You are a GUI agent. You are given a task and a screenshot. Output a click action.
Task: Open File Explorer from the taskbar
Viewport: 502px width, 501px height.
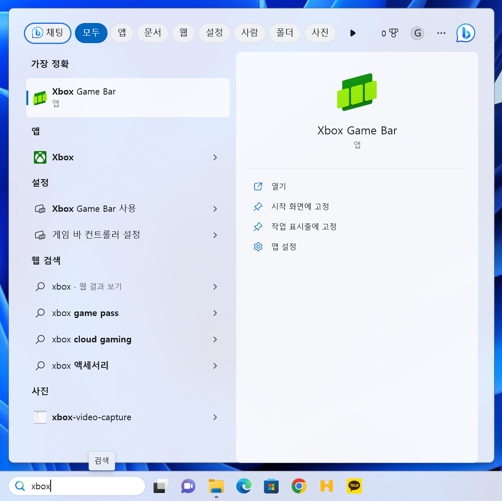pyautogui.click(x=216, y=486)
